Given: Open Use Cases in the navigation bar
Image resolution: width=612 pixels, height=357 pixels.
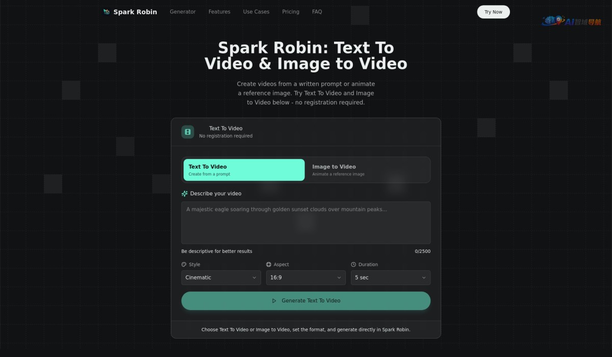Looking at the screenshot, I should (x=256, y=12).
